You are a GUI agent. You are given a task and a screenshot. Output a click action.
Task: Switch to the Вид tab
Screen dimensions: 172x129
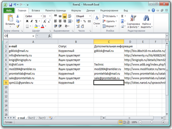(x=126, y=11)
